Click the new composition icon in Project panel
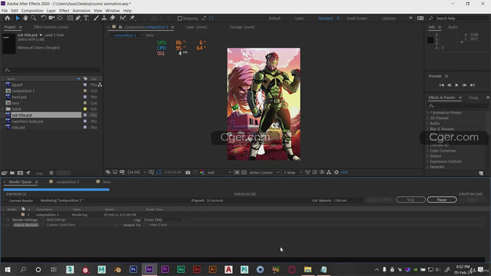491x276 pixels. click(20, 173)
